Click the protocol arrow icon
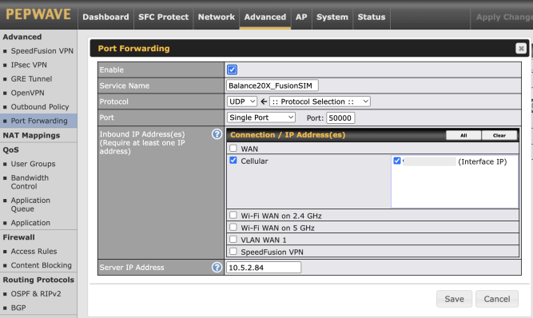 [x=264, y=101]
